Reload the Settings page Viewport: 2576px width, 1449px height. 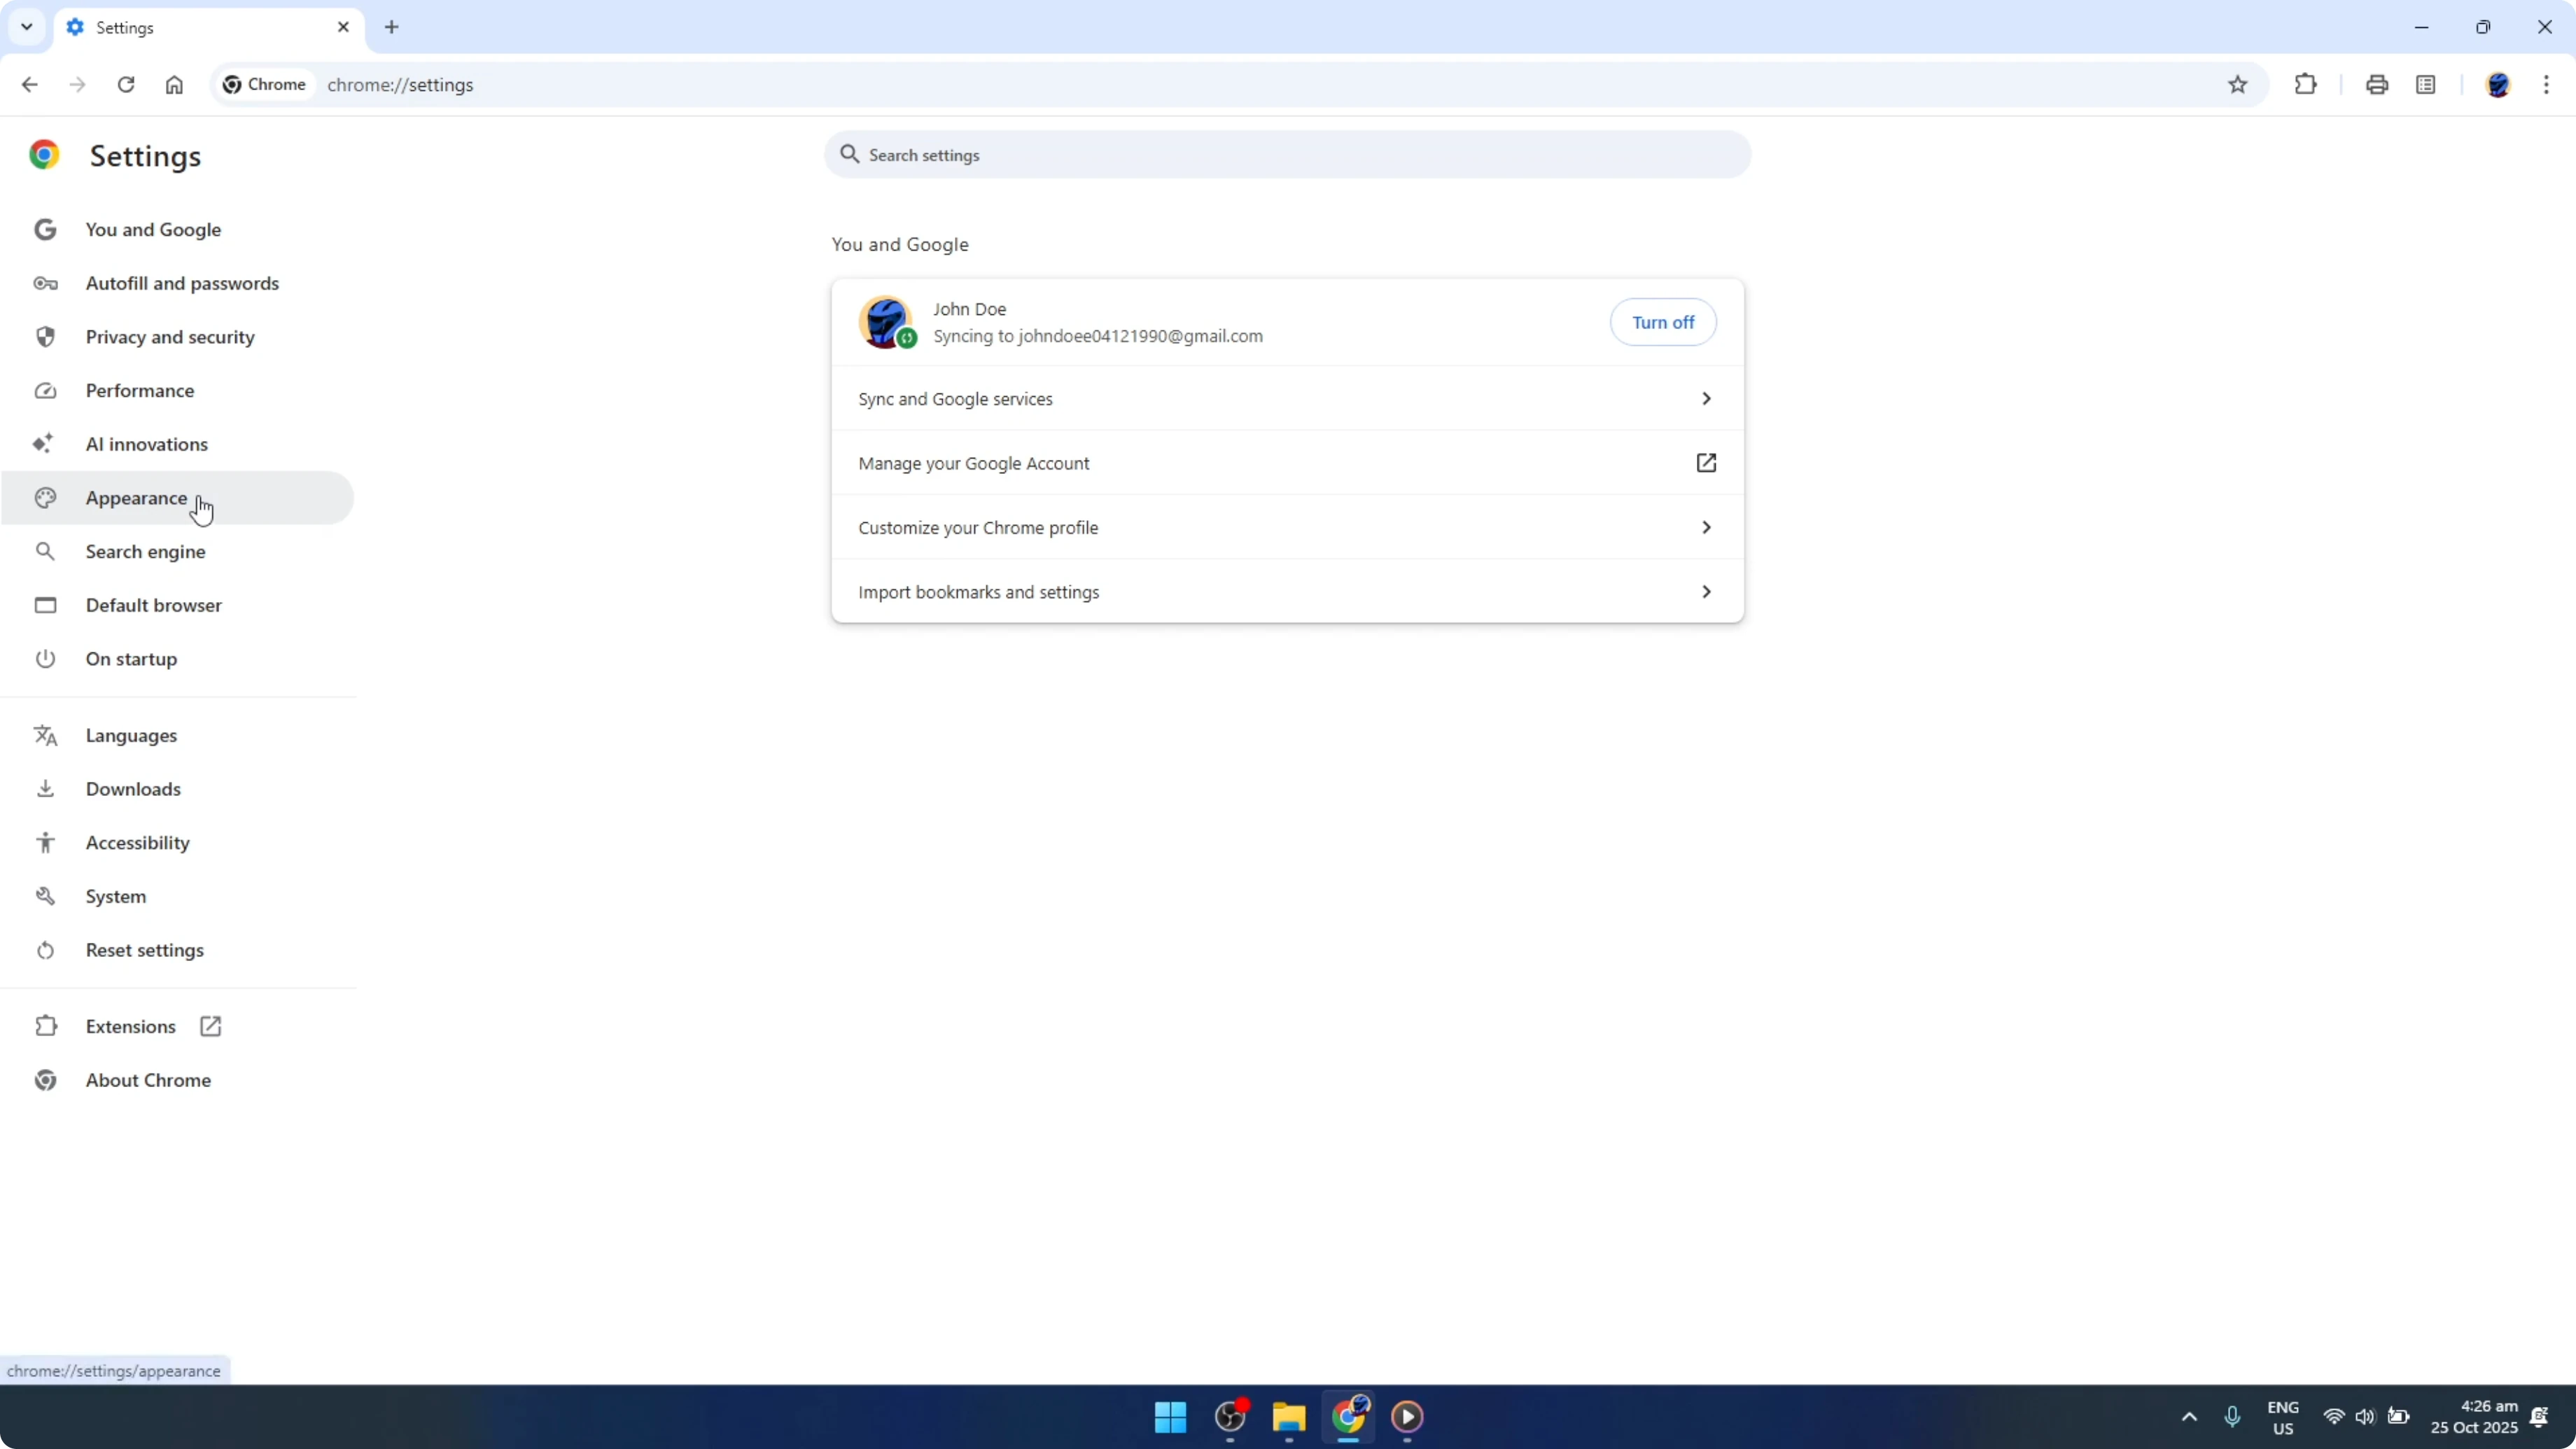pos(126,84)
